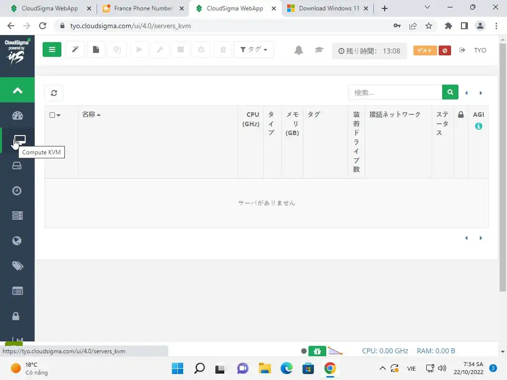
Task: Click the start server play icon
Action: click(139, 50)
